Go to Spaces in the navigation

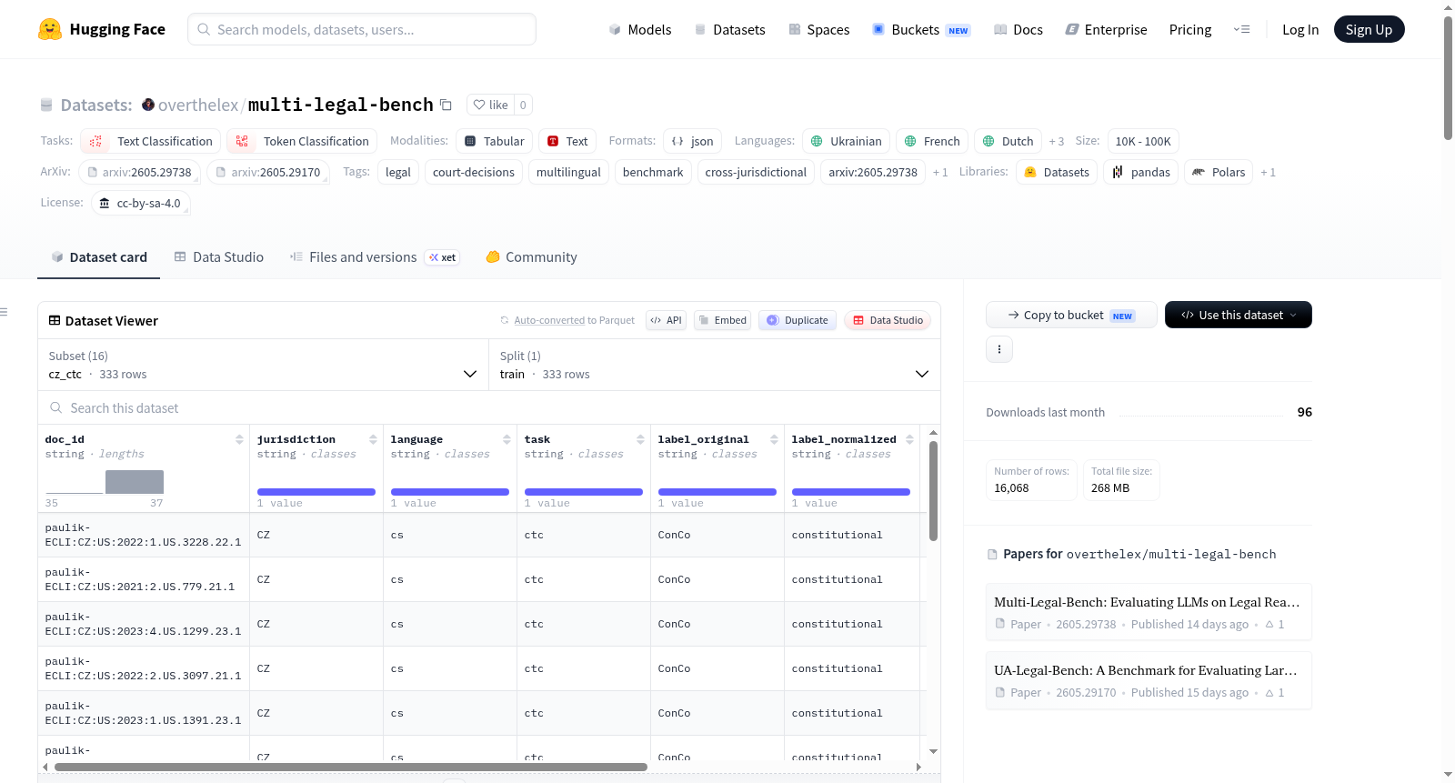(x=818, y=29)
